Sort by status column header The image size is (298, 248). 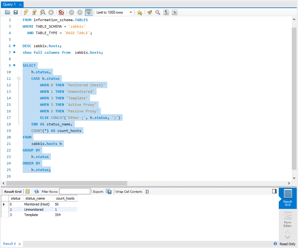point(16,198)
